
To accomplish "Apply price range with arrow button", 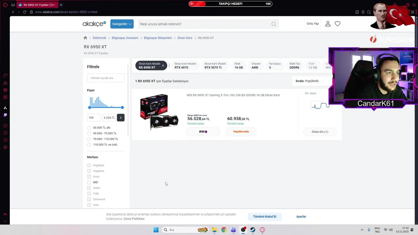I will point(121,117).
